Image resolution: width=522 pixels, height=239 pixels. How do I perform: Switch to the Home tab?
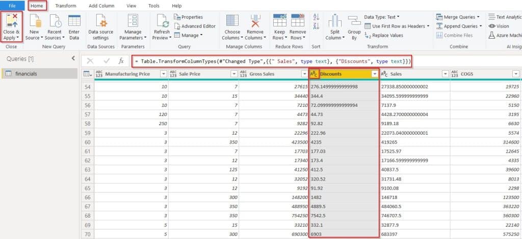(37, 6)
